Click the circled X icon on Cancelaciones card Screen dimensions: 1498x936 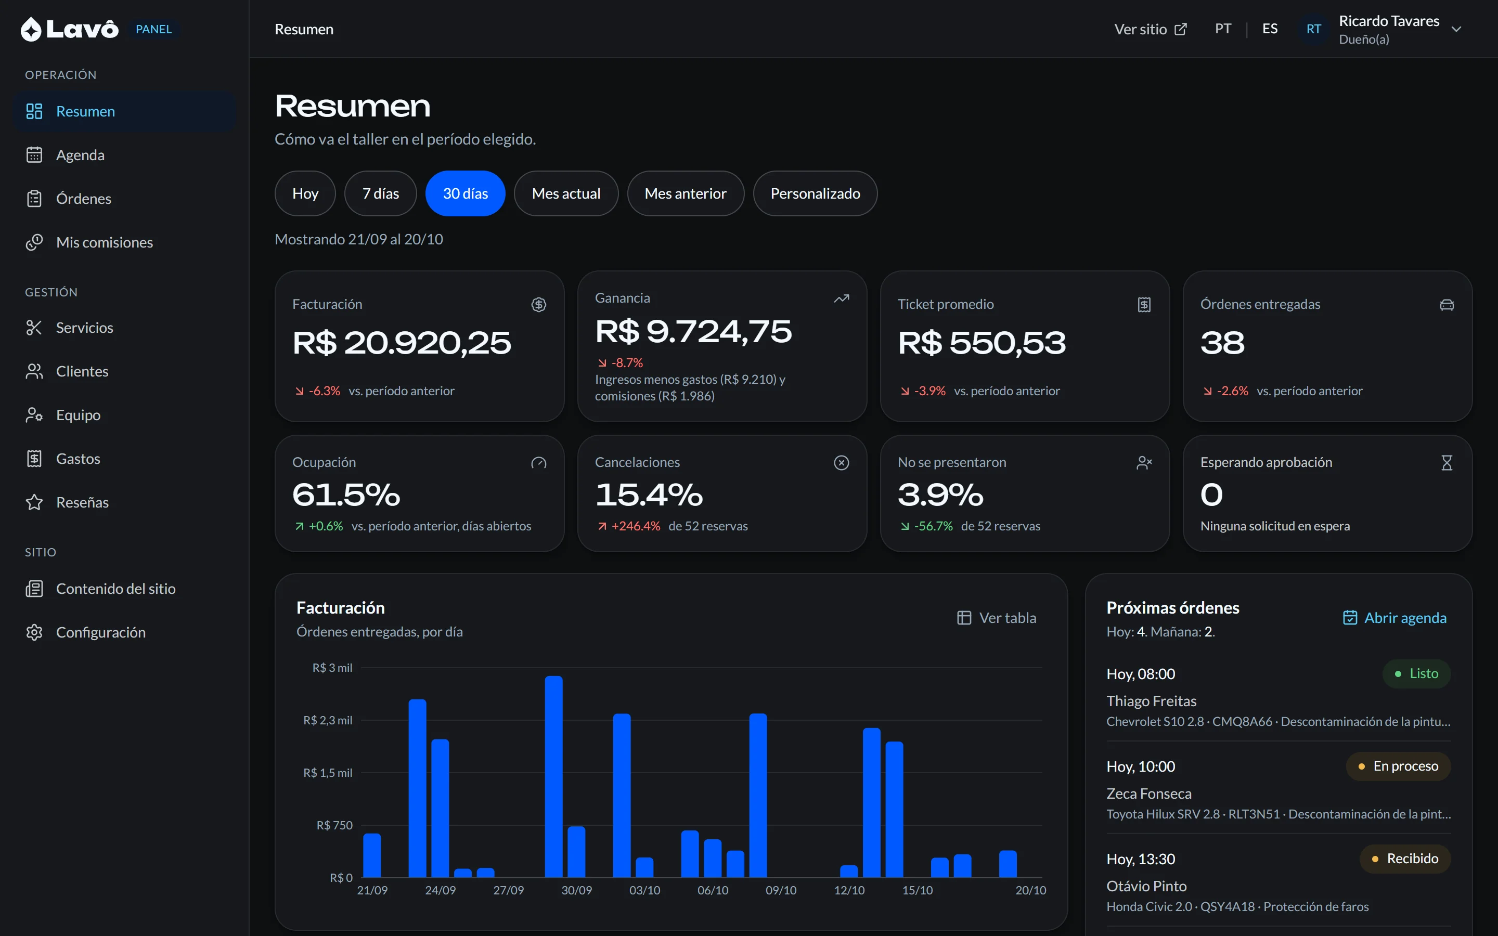[841, 462]
